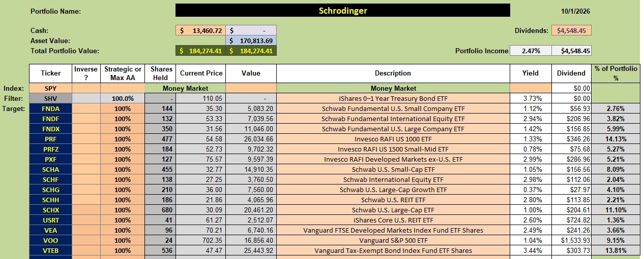Screen dimensions: 644x259
Task: Click the cash amount 13,460.72 cell
Action: [200, 30]
